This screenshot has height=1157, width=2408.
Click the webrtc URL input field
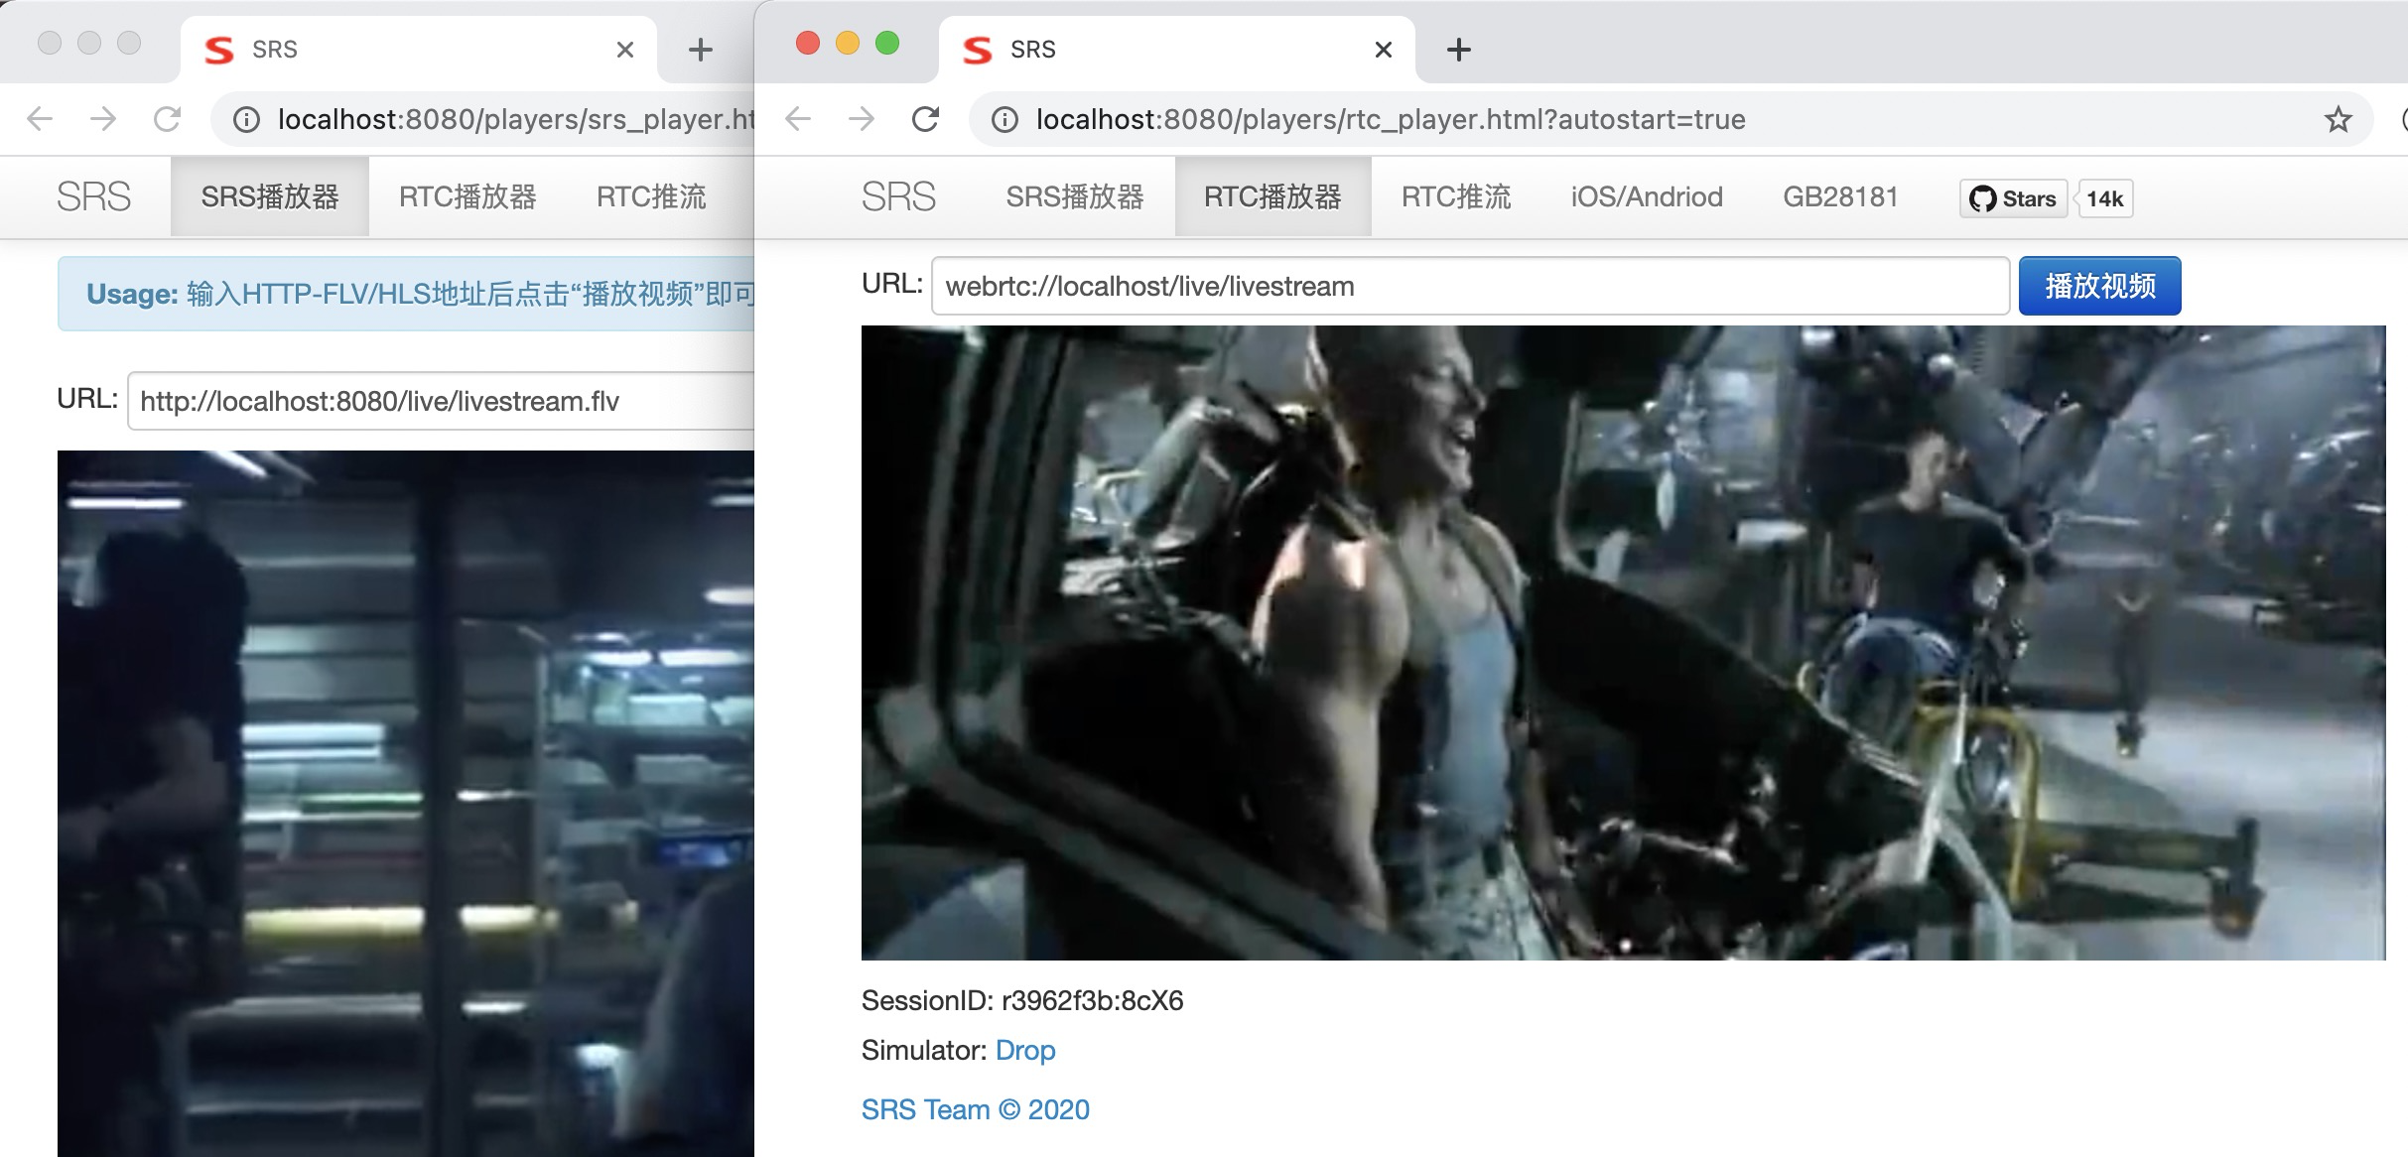pyautogui.click(x=1469, y=286)
